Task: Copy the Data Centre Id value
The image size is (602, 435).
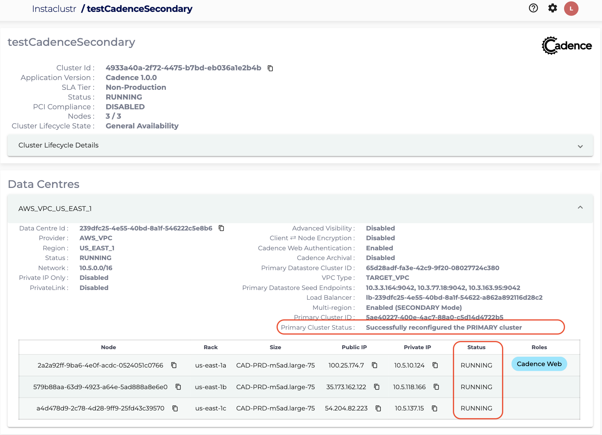Action: [x=222, y=228]
